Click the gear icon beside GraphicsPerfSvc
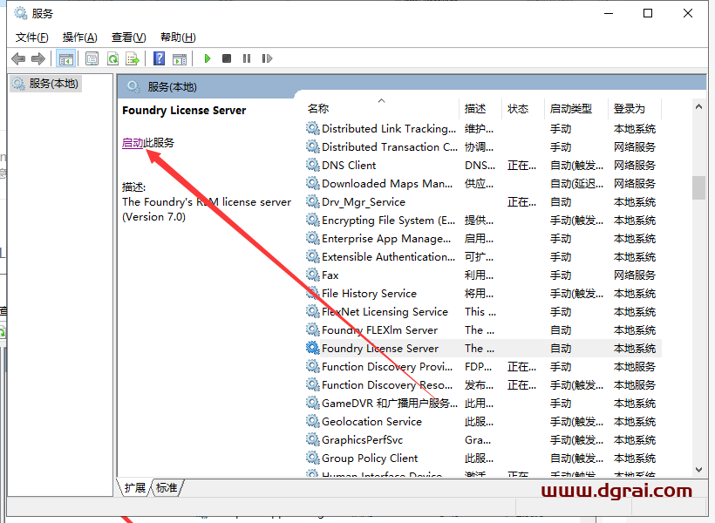Image resolution: width=715 pixels, height=523 pixels. coord(312,439)
